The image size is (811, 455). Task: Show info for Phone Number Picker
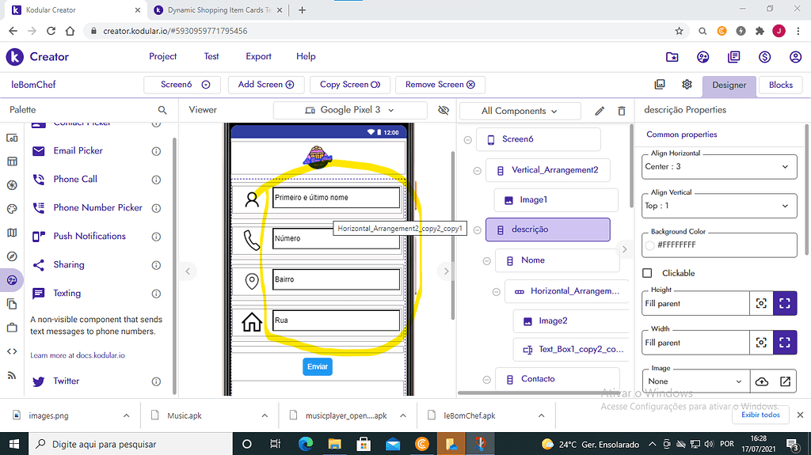(x=156, y=208)
